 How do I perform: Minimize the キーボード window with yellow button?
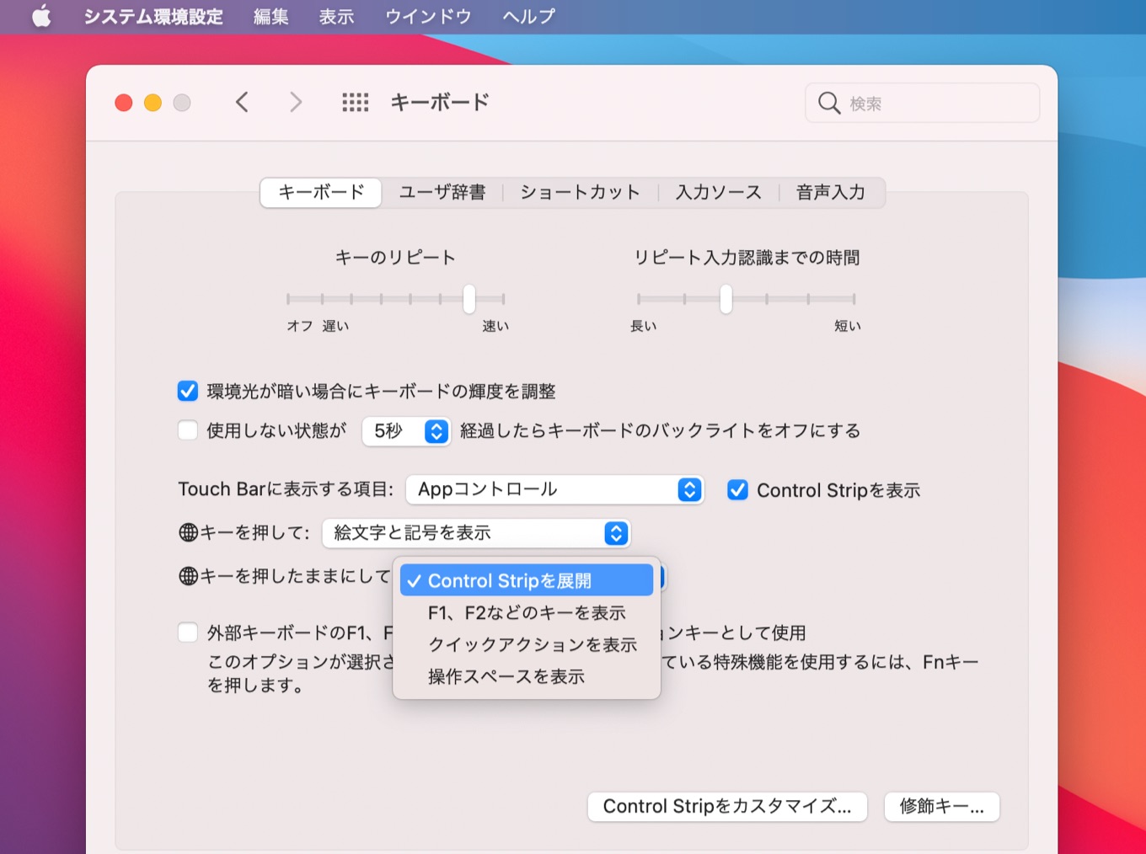[153, 103]
